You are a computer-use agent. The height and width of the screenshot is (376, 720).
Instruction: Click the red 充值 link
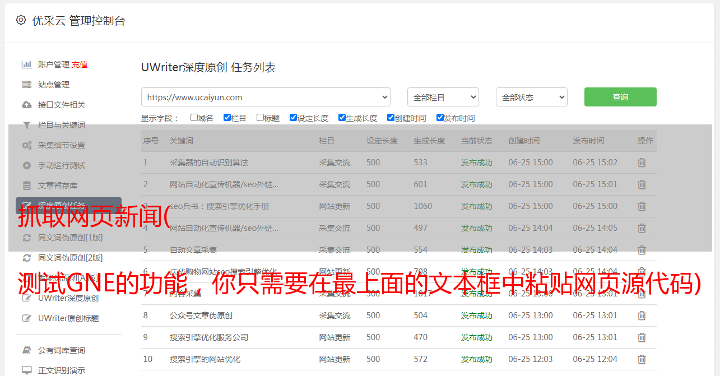[x=80, y=64]
